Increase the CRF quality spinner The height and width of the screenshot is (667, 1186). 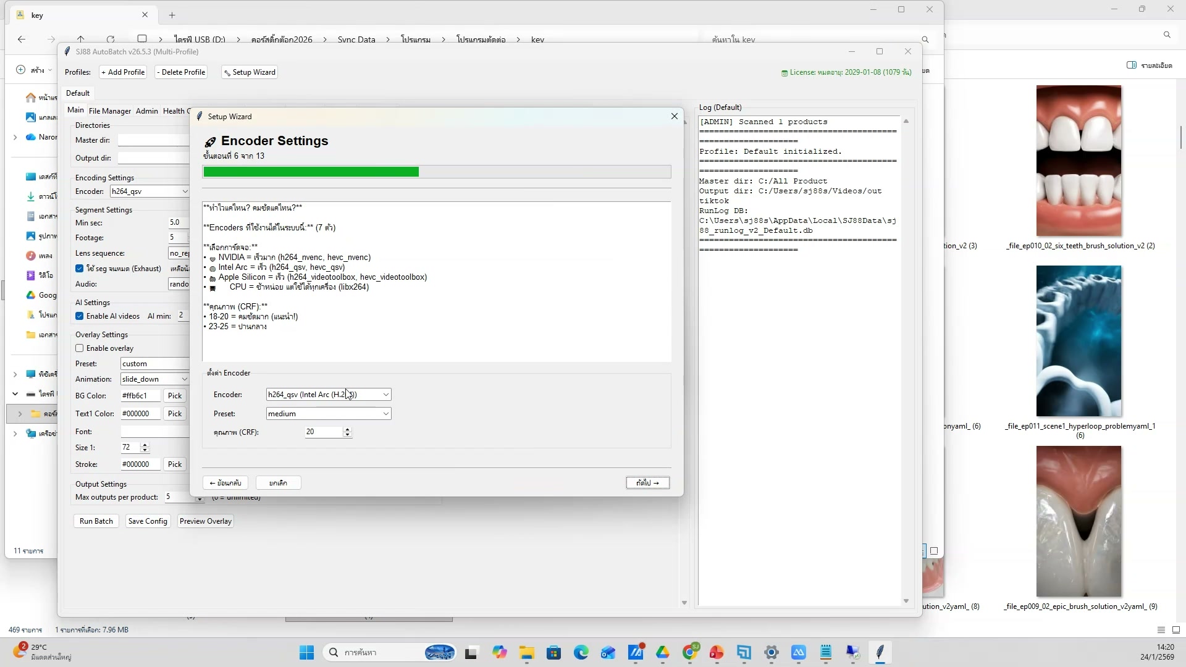tap(347, 429)
